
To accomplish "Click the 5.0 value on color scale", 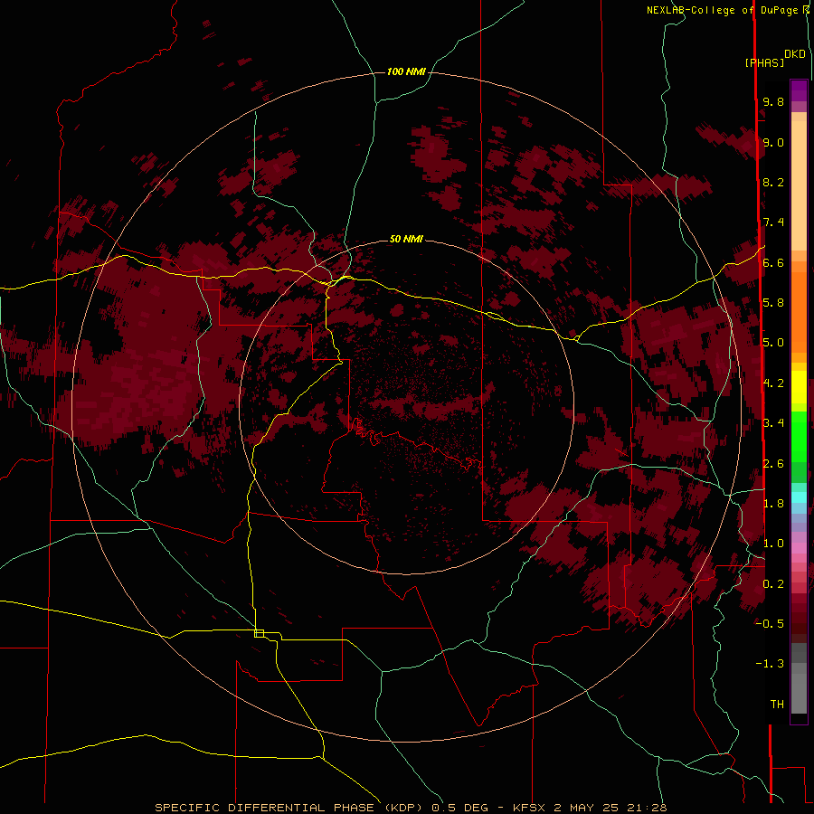I will point(773,343).
